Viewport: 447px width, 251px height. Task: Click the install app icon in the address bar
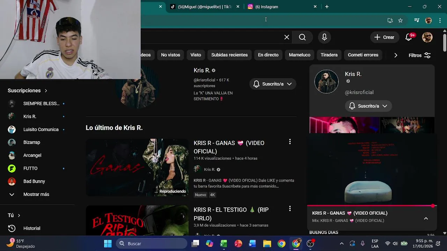click(x=390, y=21)
